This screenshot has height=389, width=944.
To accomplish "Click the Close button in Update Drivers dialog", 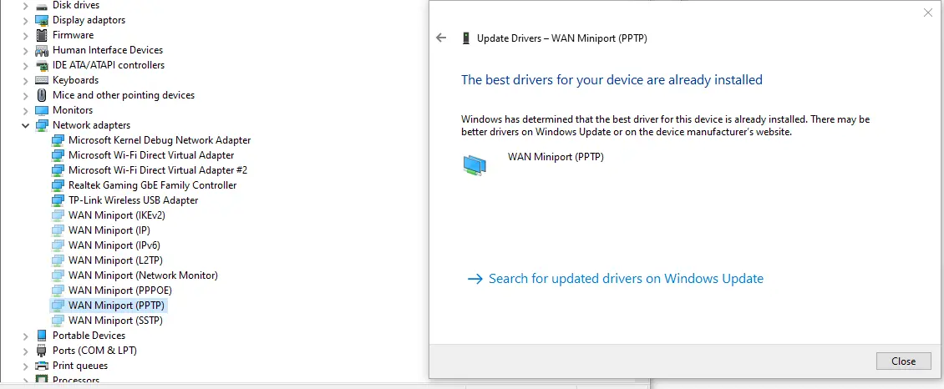I will coord(903,361).
